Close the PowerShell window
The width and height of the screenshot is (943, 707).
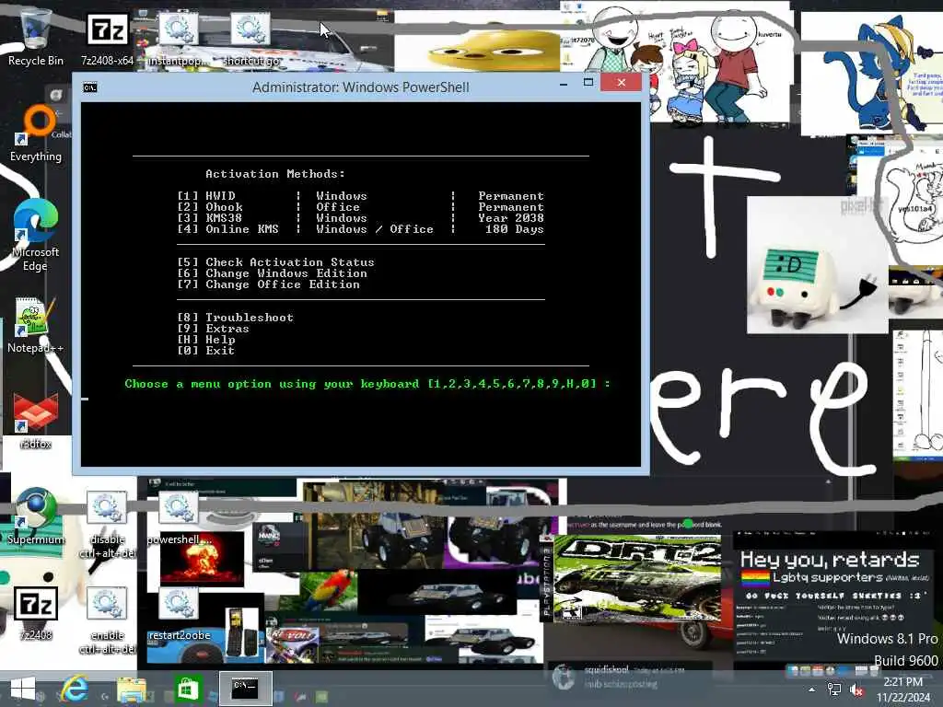622,82
